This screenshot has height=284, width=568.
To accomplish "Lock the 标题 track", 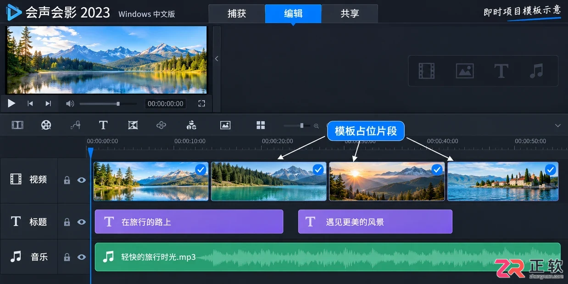I will (67, 222).
